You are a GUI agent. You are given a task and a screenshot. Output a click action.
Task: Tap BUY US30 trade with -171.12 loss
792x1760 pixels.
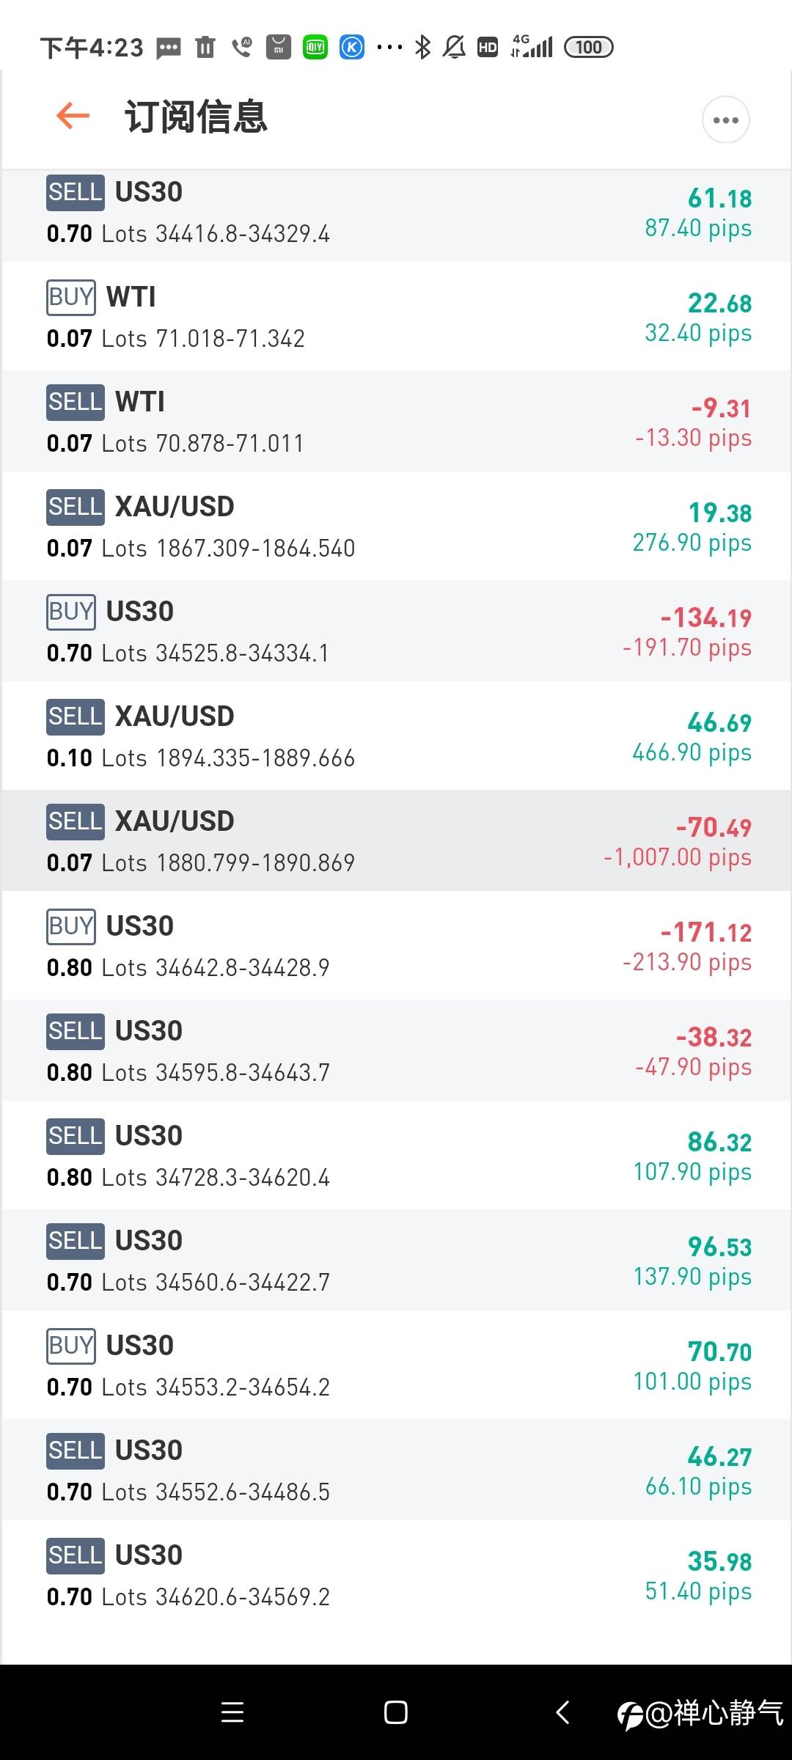click(396, 946)
